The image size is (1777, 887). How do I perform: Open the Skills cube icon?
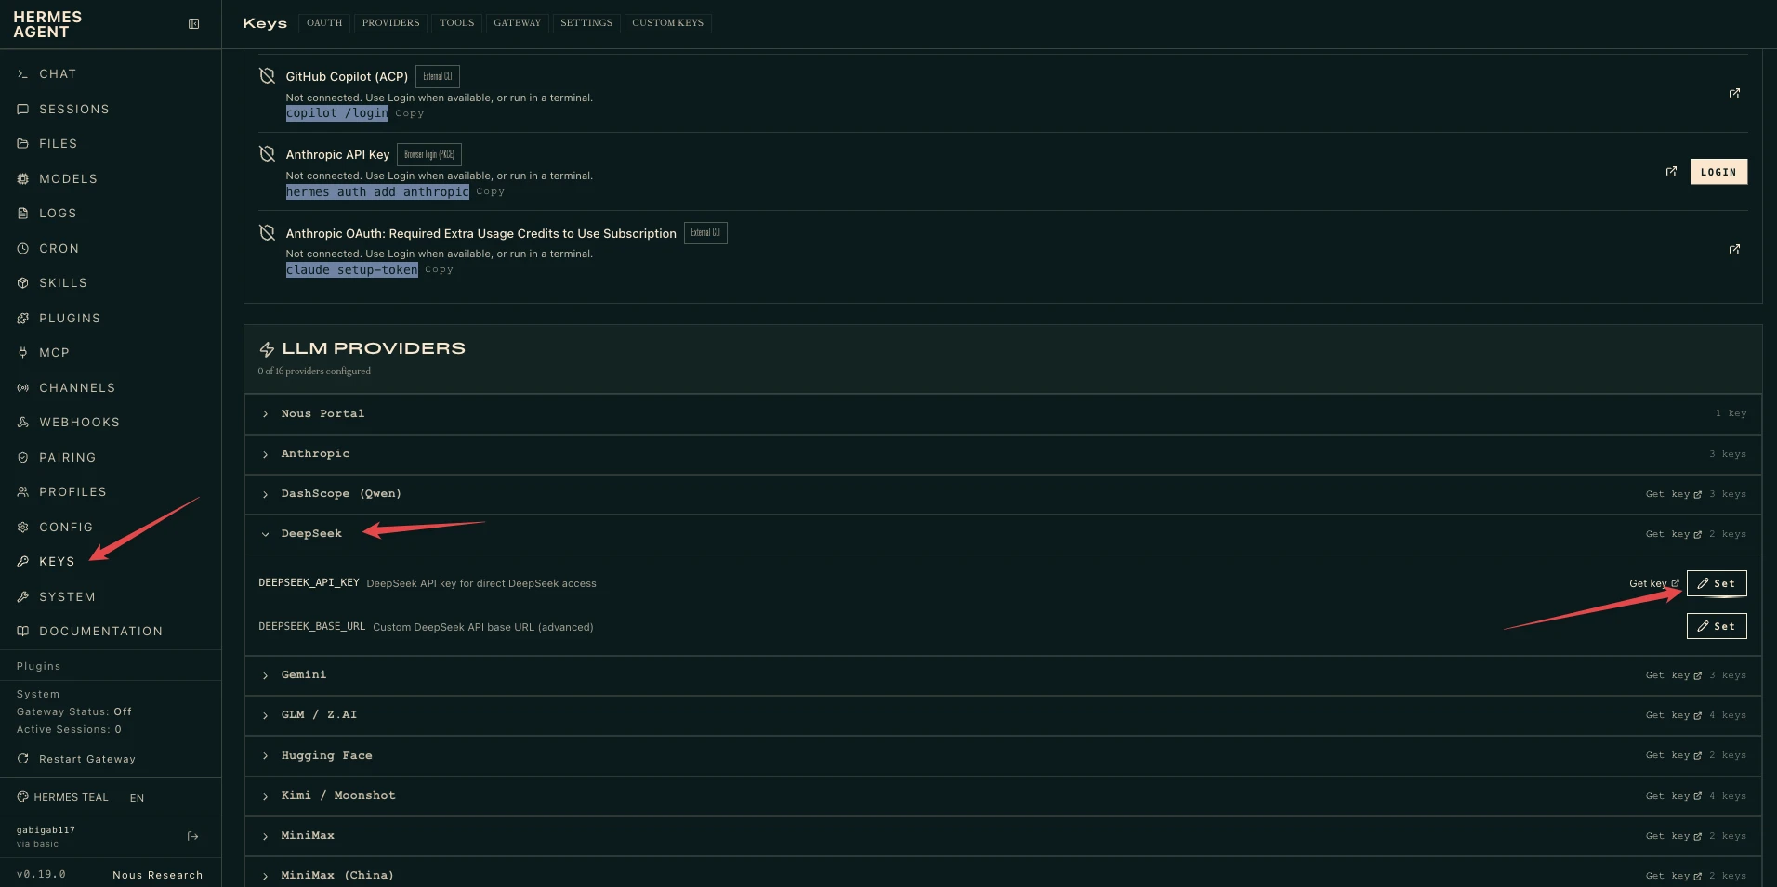(22, 283)
